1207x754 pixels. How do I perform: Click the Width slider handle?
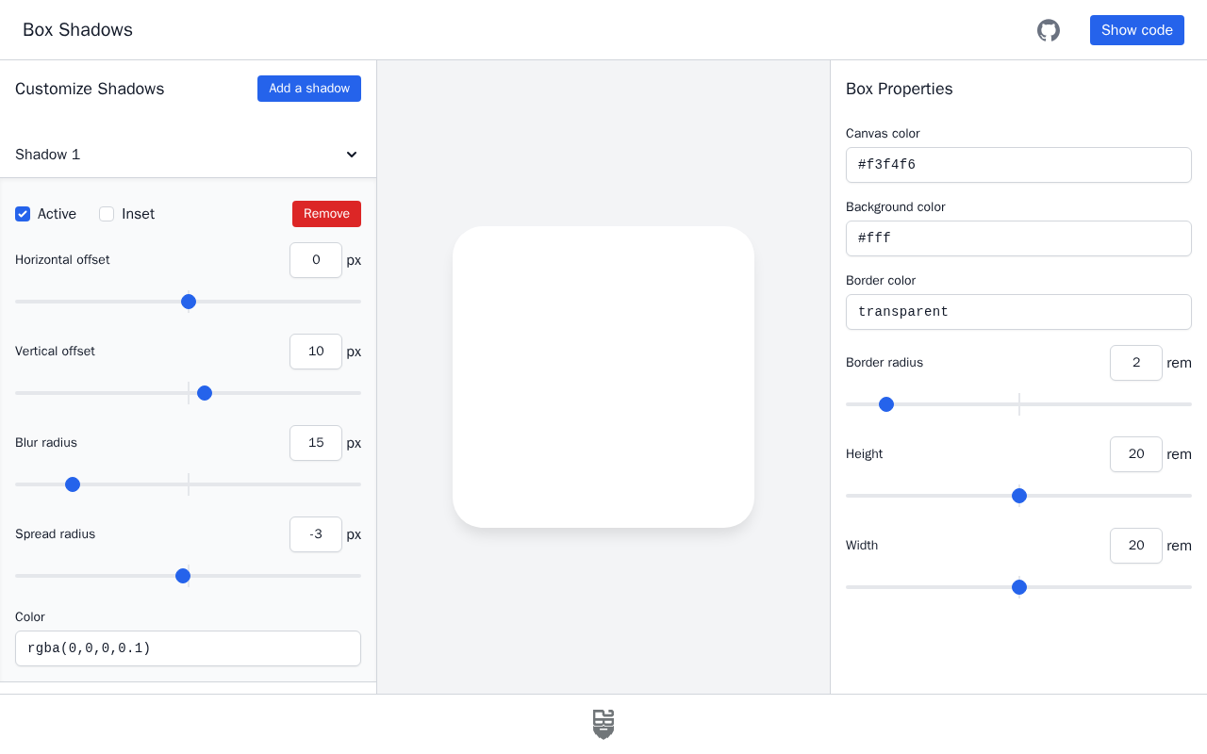point(1019,587)
